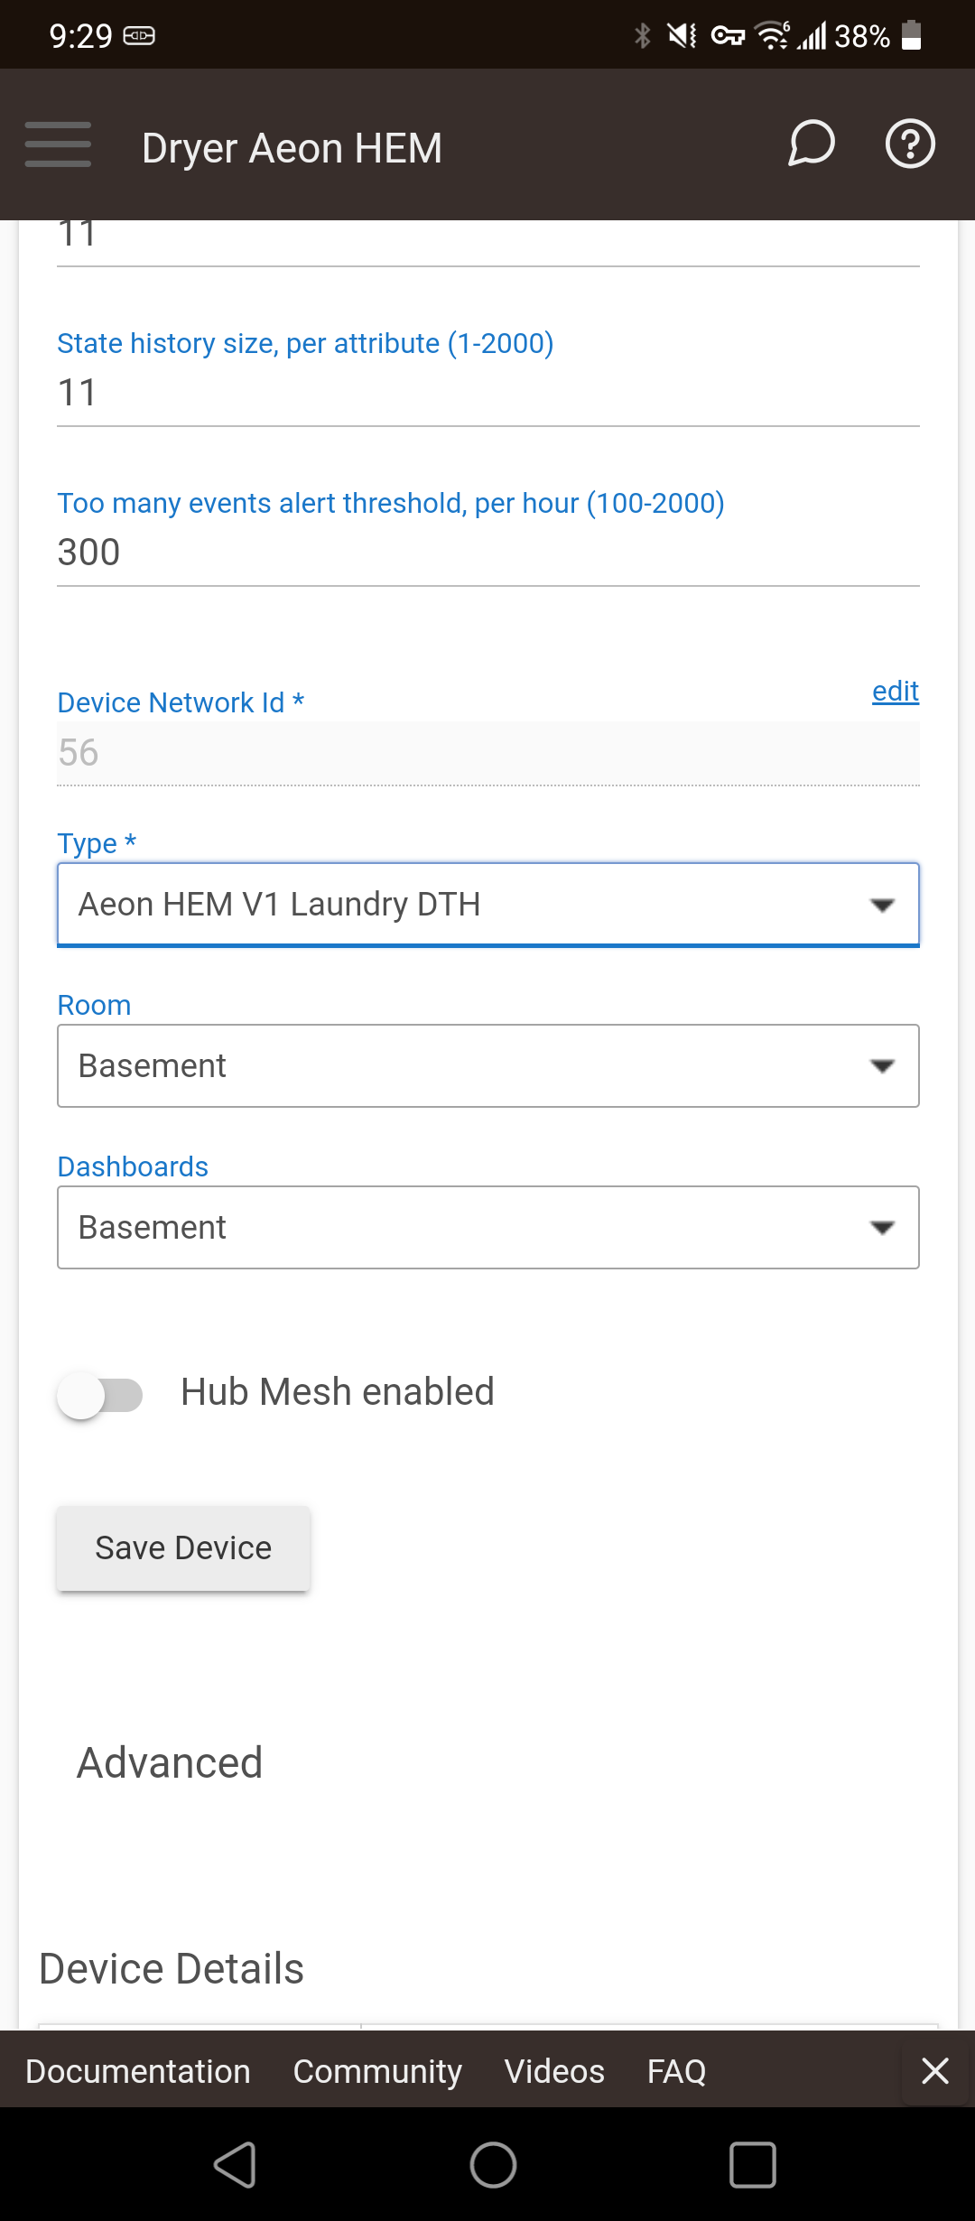Viewport: 975px width, 2221px height.
Task: Open the Community link
Action: 377,2071
